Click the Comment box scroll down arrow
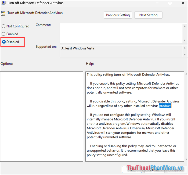The image size is (188, 175). [185, 40]
